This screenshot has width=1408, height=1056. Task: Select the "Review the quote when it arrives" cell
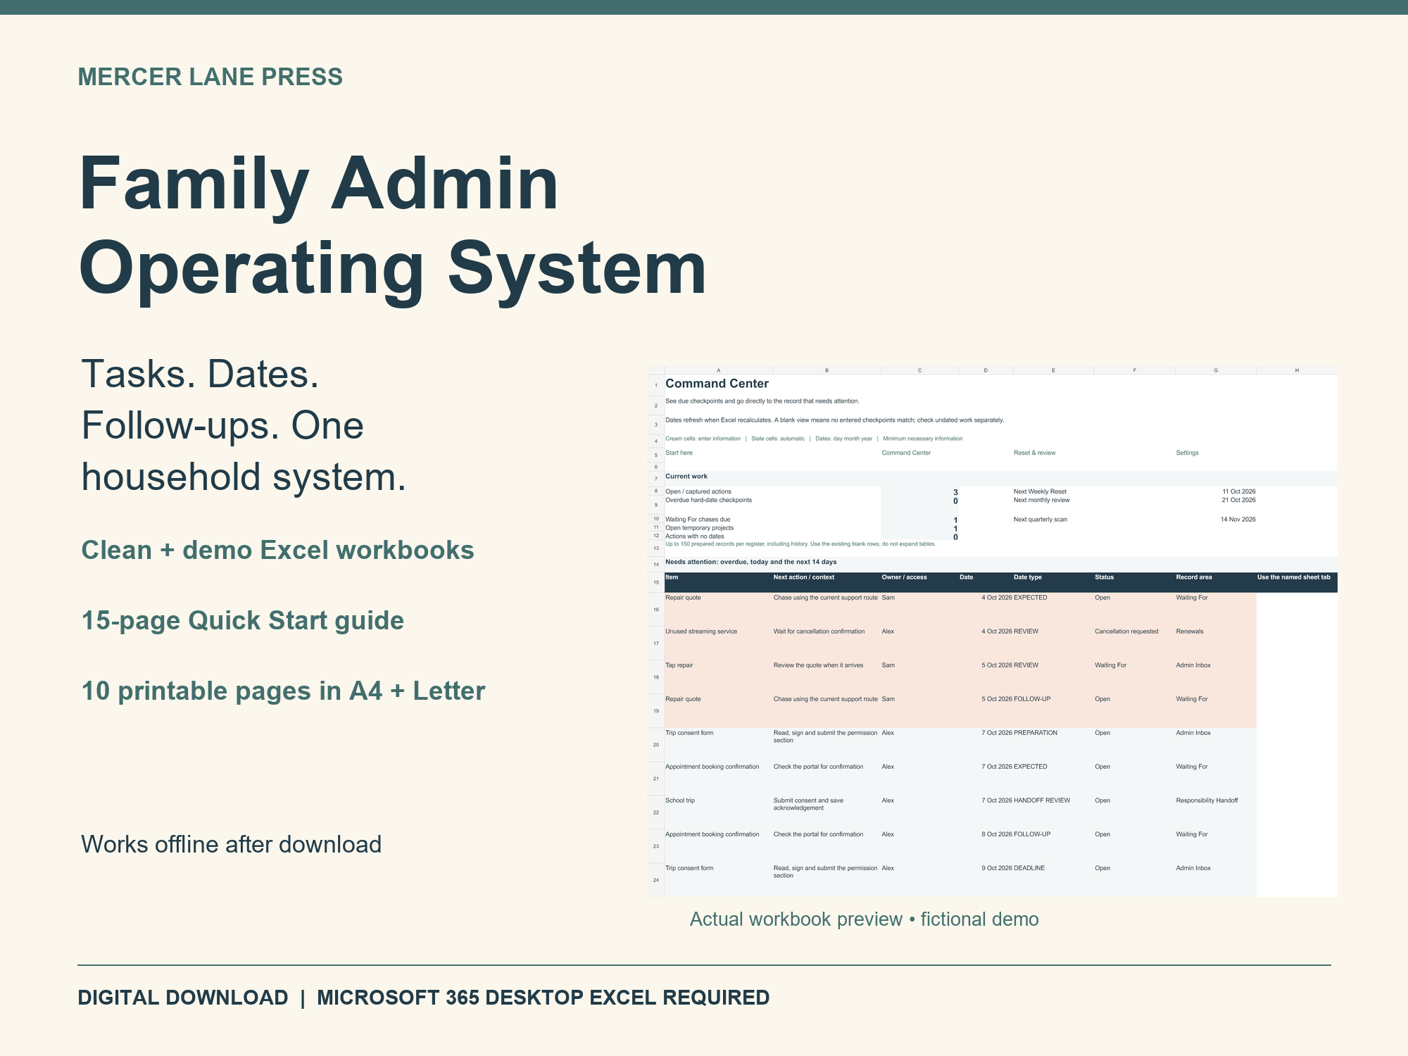tap(818, 665)
